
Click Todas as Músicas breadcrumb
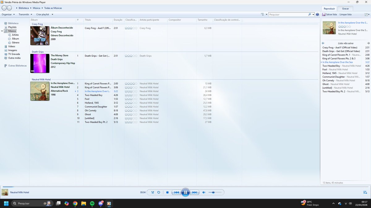coord(53,8)
